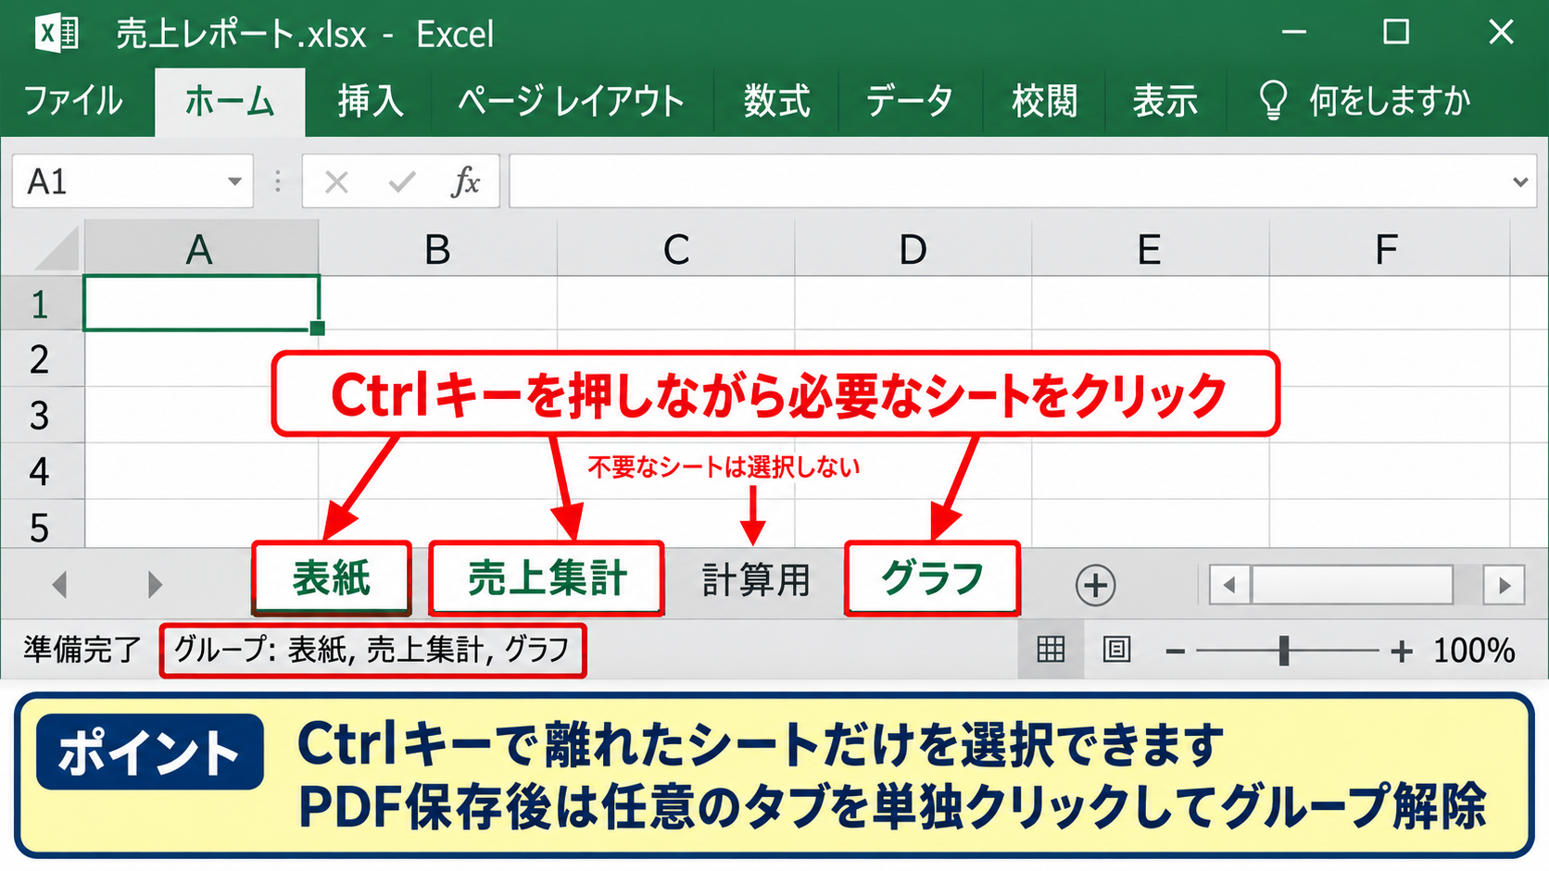
Task: Click the formula bar cancel X icon
Action: click(x=336, y=182)
